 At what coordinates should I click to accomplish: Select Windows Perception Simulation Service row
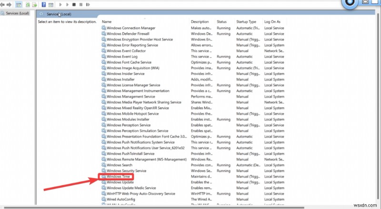point(137,131)
